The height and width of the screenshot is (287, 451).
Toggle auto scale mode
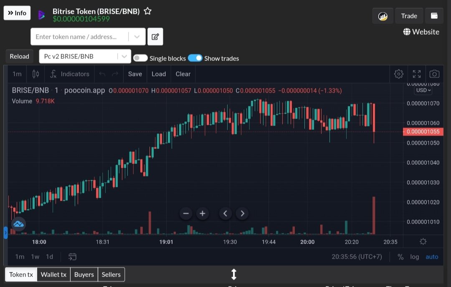(432, 257)
